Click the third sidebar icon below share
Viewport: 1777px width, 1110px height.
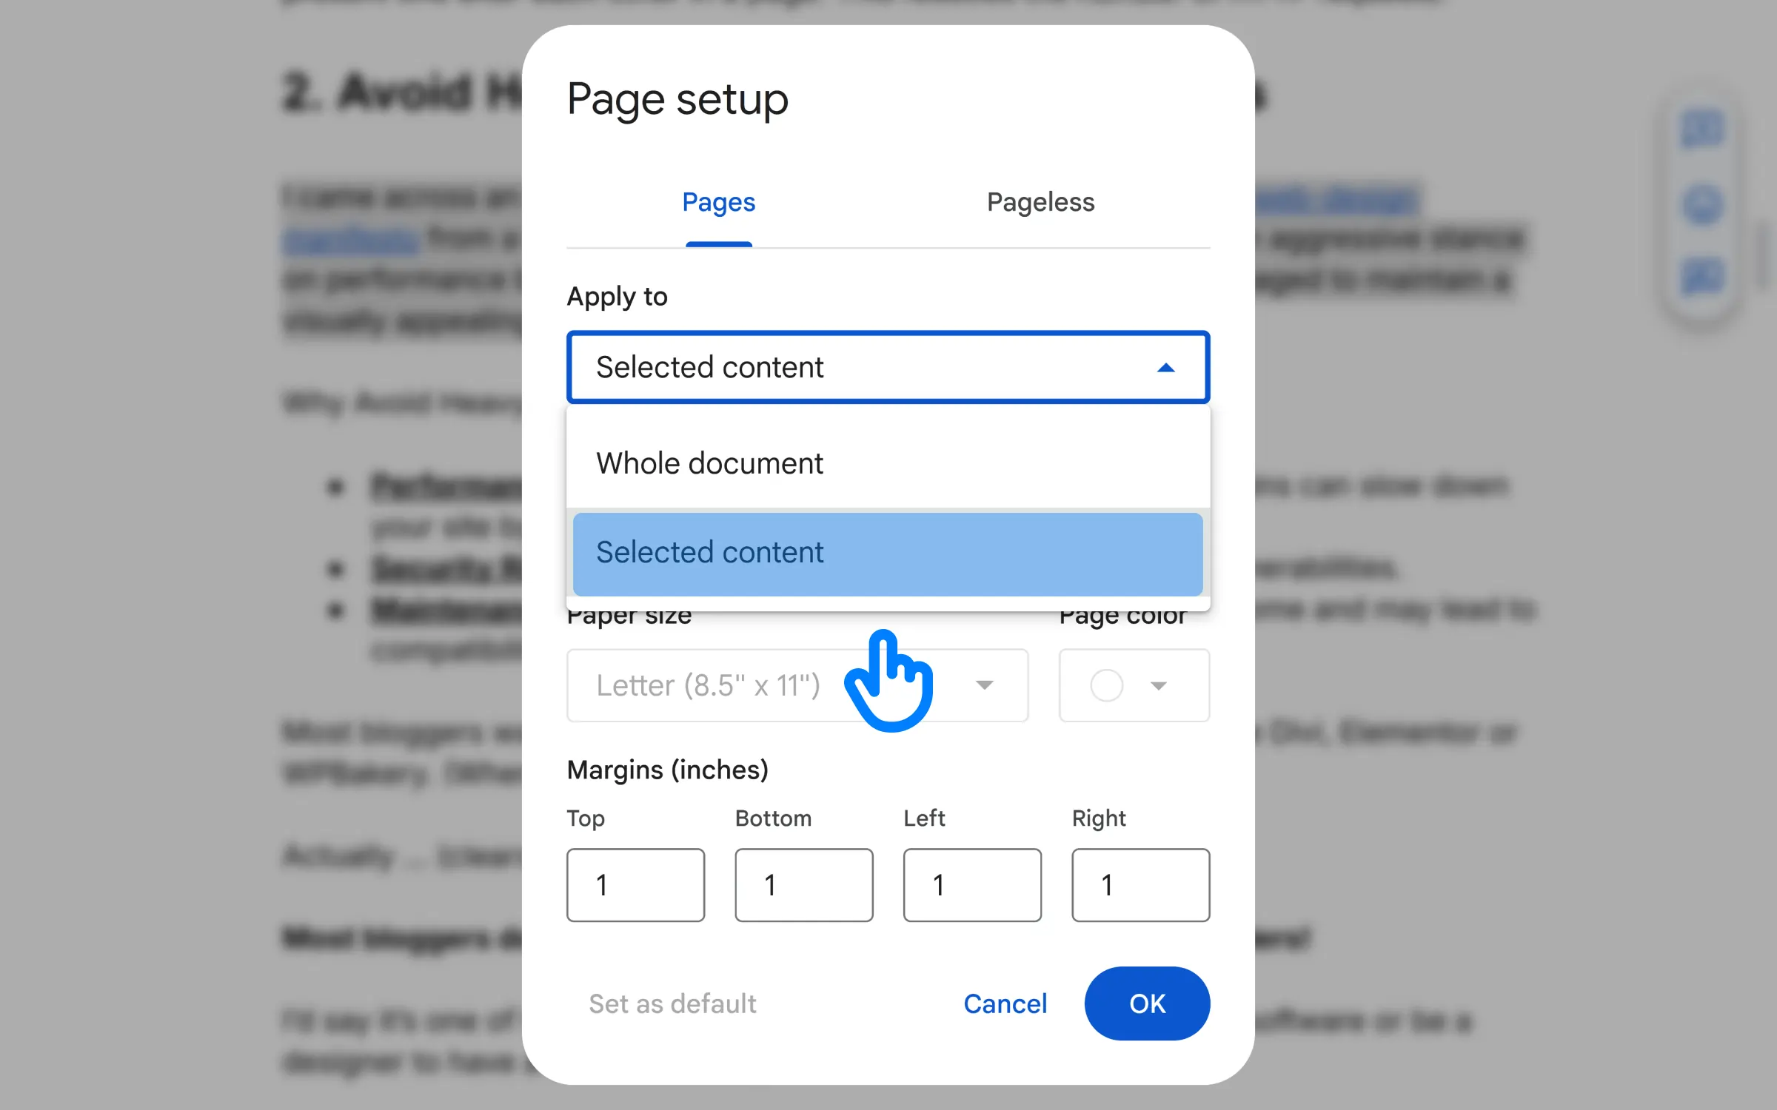(x=1707, y=277)
